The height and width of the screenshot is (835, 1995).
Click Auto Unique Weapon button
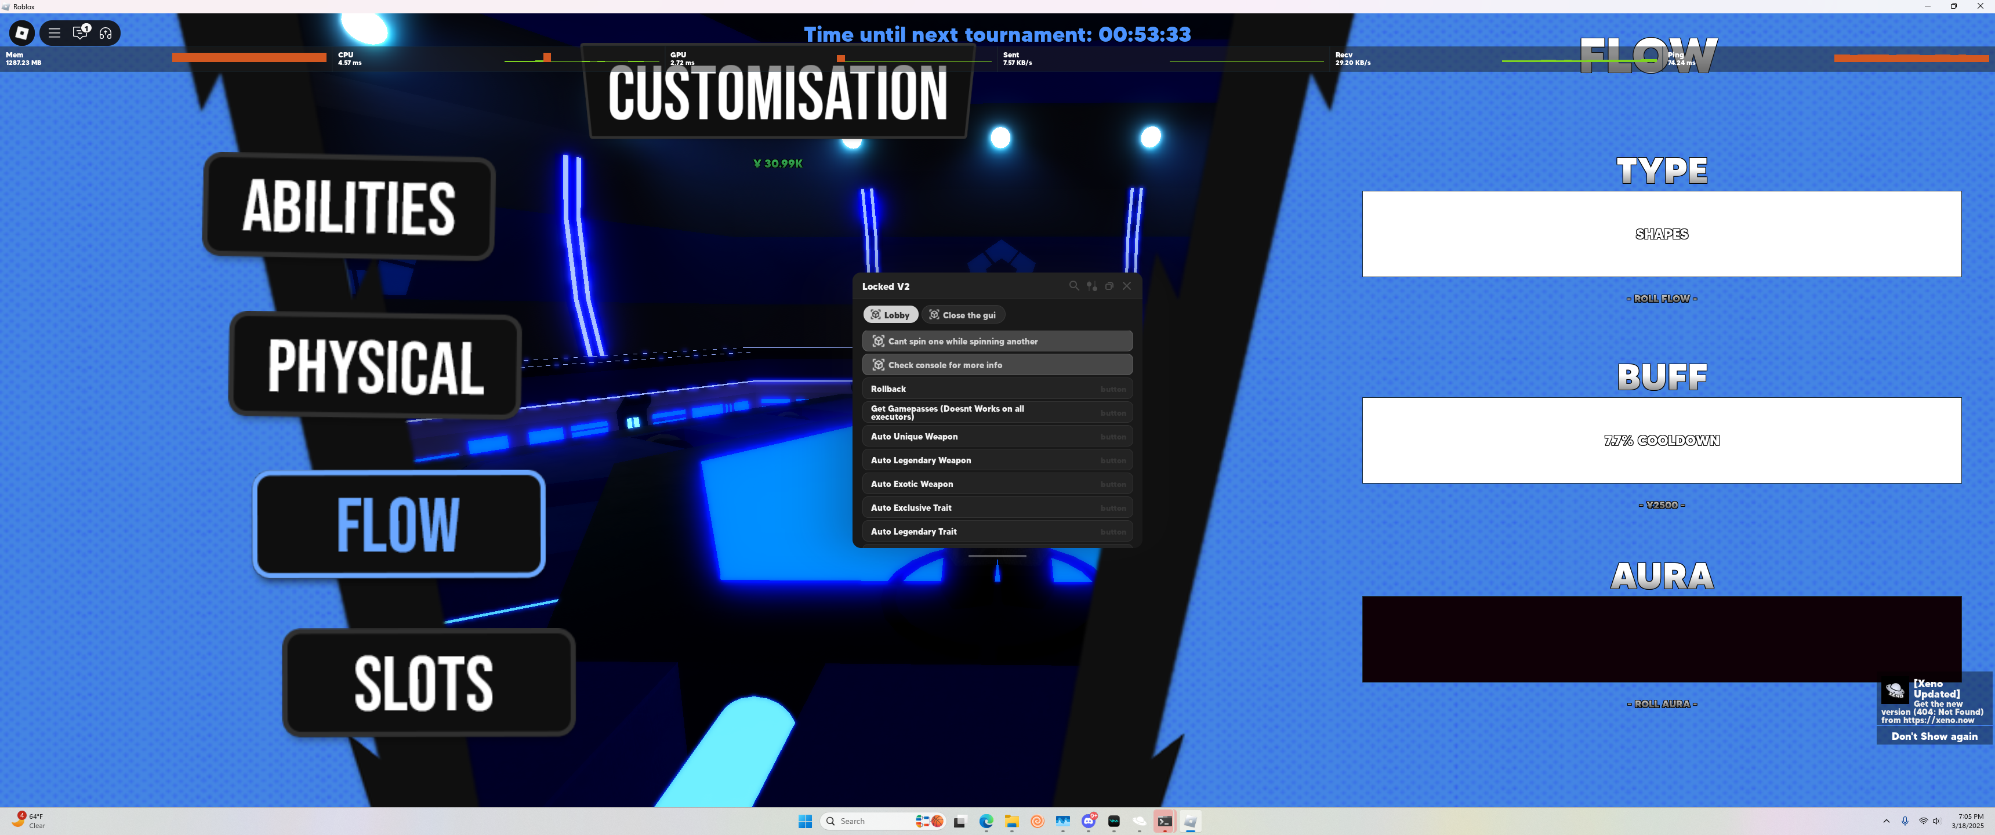pos(997,436)
